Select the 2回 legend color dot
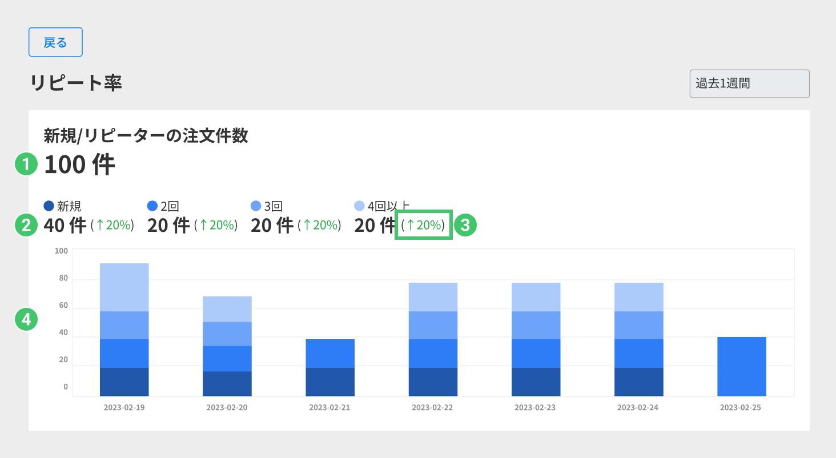Image resolution: width=836 pixels, height=458 pixels. pos(152,206)
